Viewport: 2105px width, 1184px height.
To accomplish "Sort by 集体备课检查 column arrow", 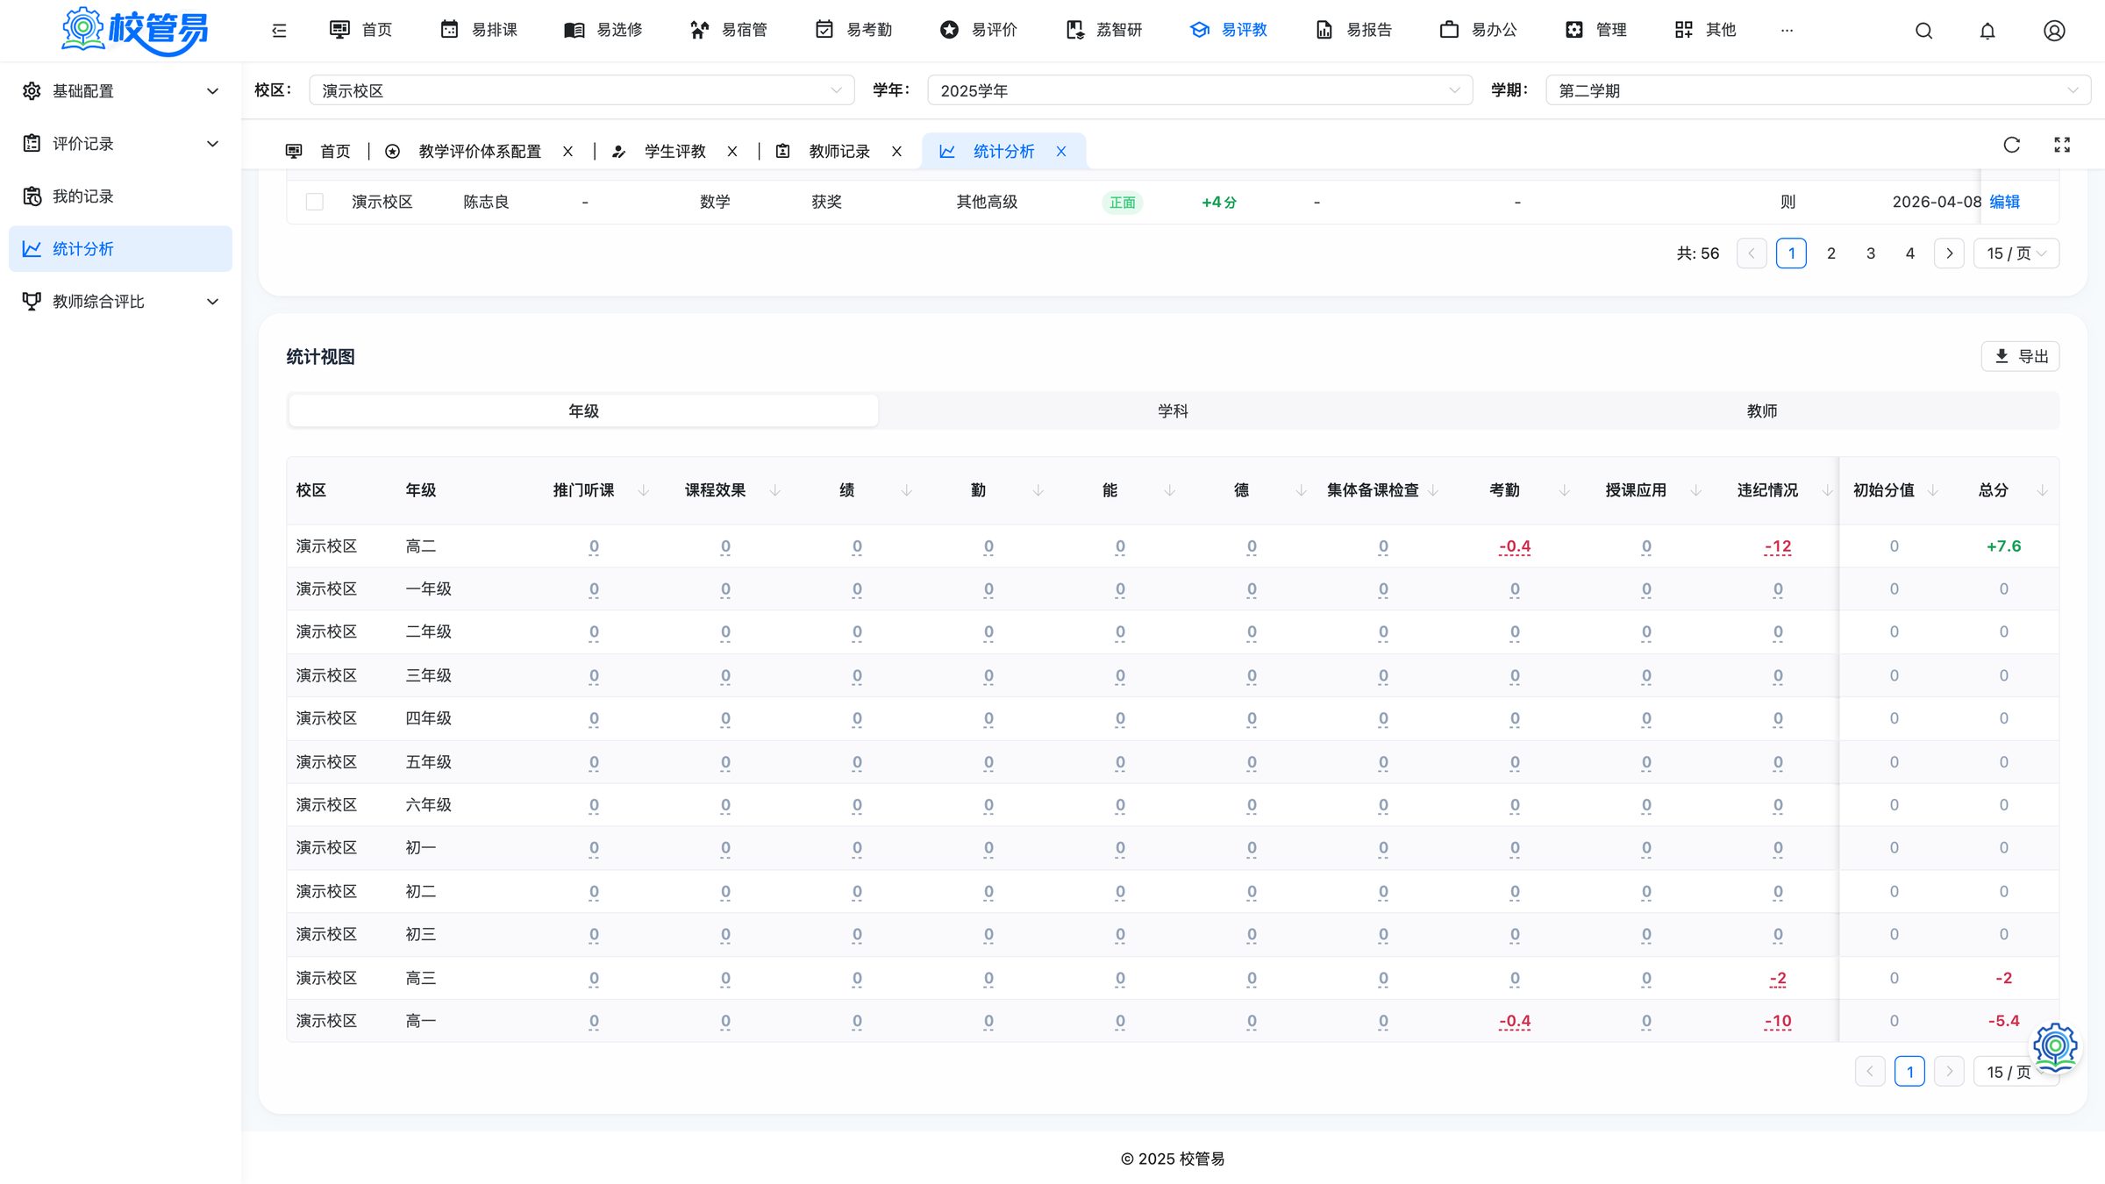I will (x=1433, y=490).
